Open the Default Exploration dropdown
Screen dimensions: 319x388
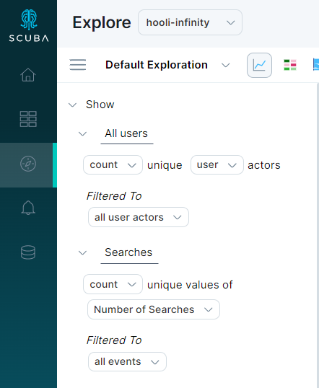(167, 65)
